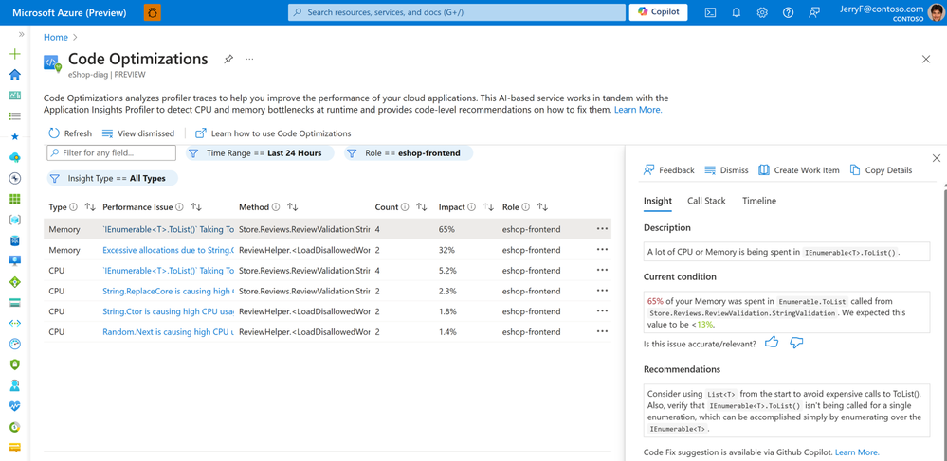Click Copy Details button
947x461 pixels.
click(x=882, y=170)
